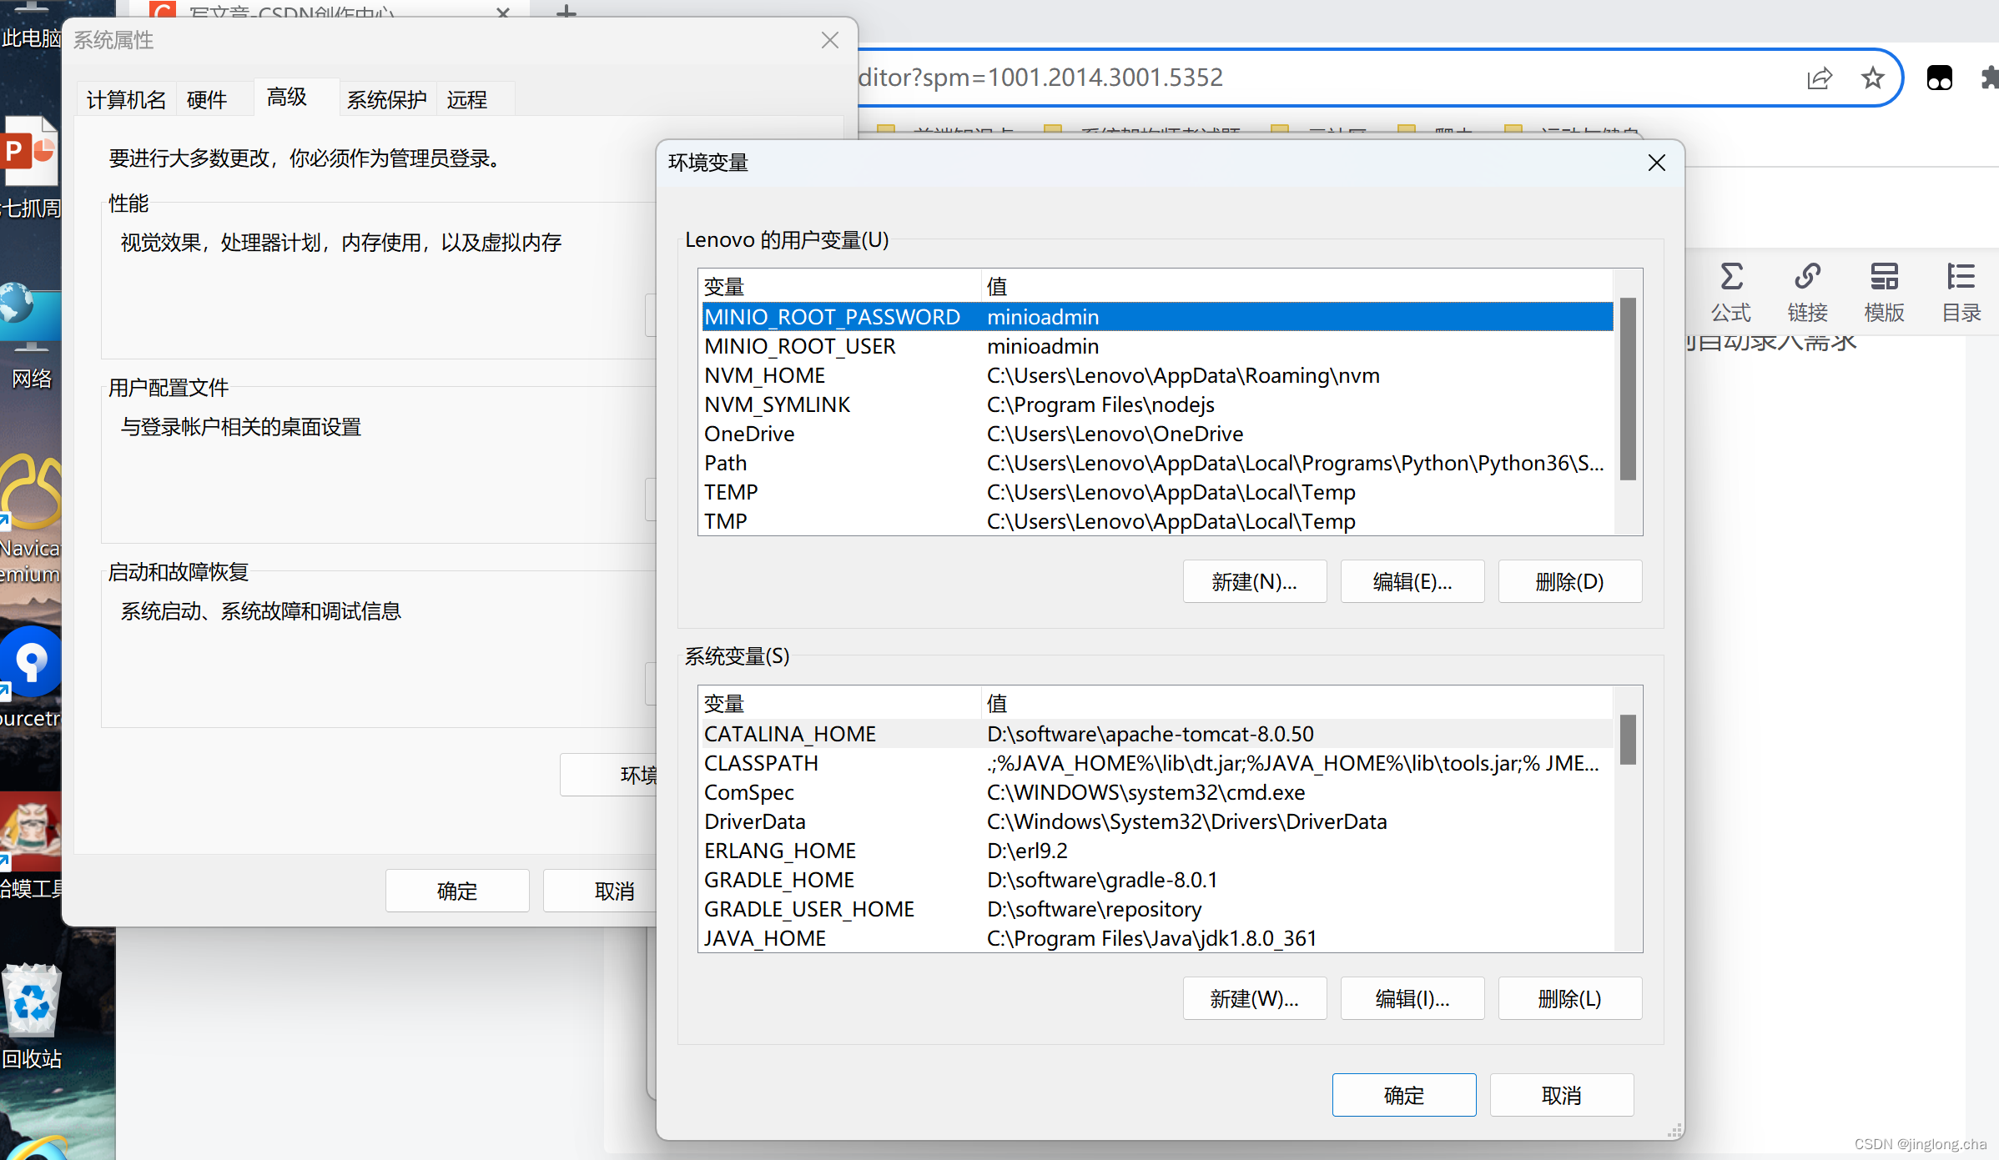Click the user variables list scrollbar

point(1627,389)
